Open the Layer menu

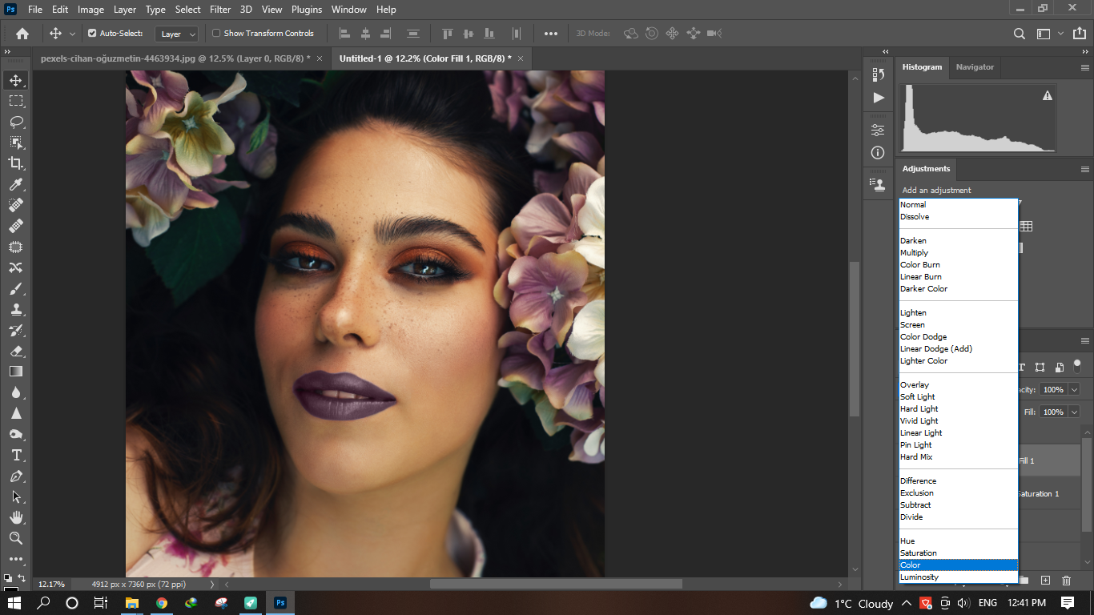tap(125, 10)
